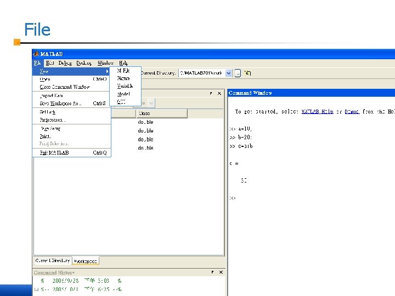The width and height of the screenshot is (395, 296).
Task: Choose Print from File menu
Action: pyautogui.click(x=72, y=136)
